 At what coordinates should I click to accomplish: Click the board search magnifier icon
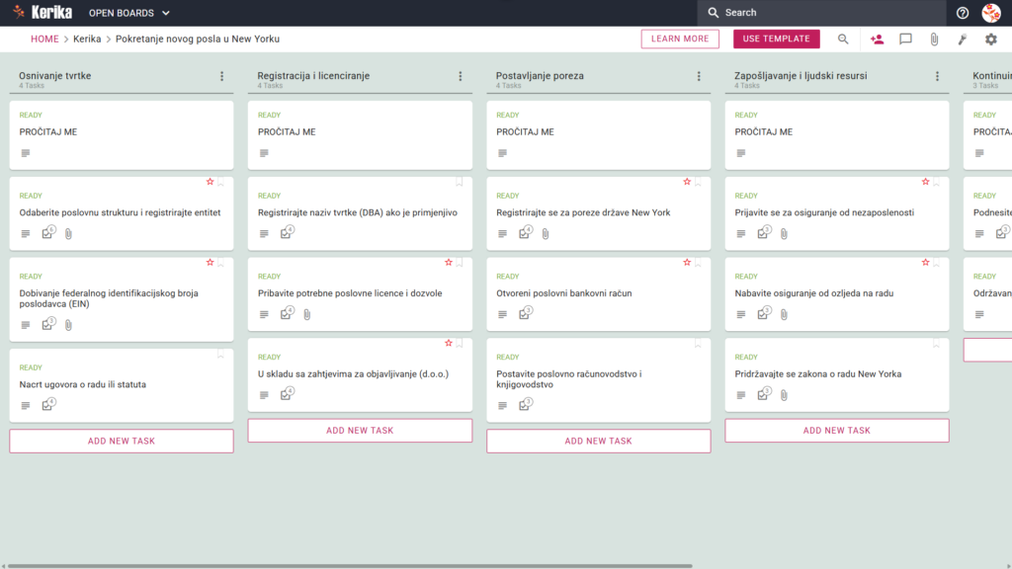(x=843, y=40)
